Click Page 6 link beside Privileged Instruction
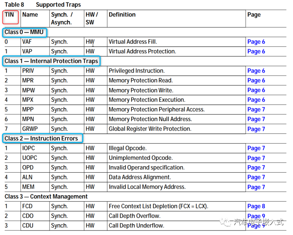Screen dimensions: 293x235 (256, 71)
